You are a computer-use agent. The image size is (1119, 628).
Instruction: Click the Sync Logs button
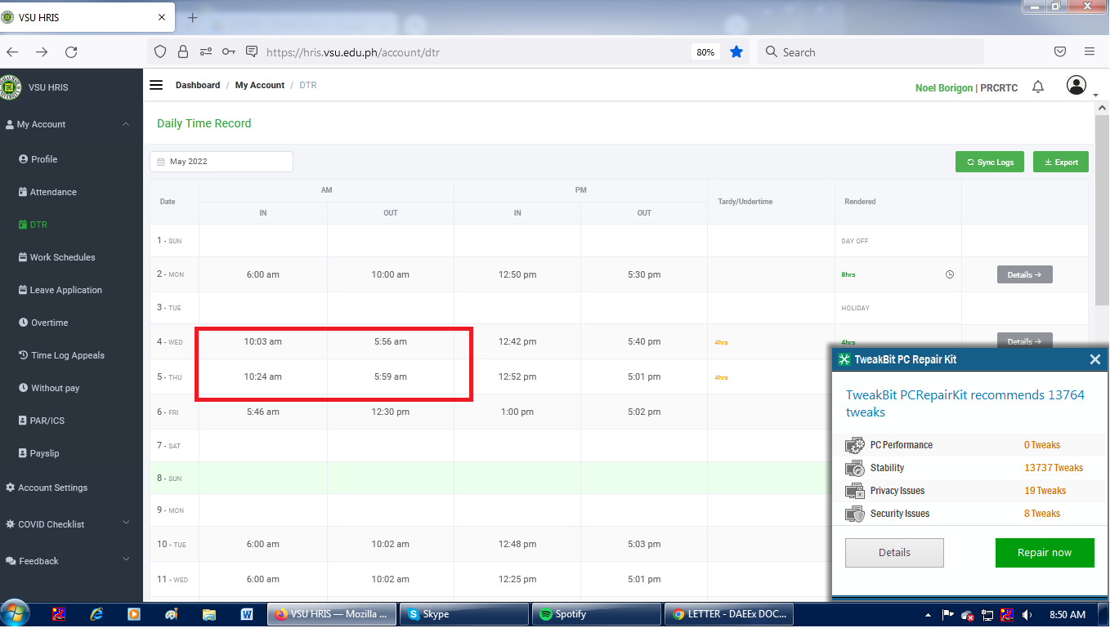click(x=989, y=162)
